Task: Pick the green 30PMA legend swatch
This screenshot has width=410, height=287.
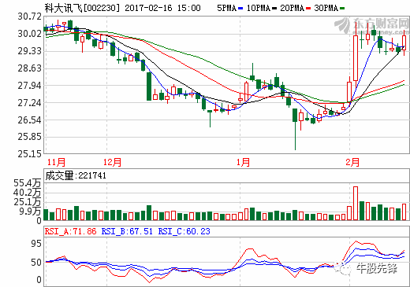Action: pyautogui.click(x=342, y=9)
